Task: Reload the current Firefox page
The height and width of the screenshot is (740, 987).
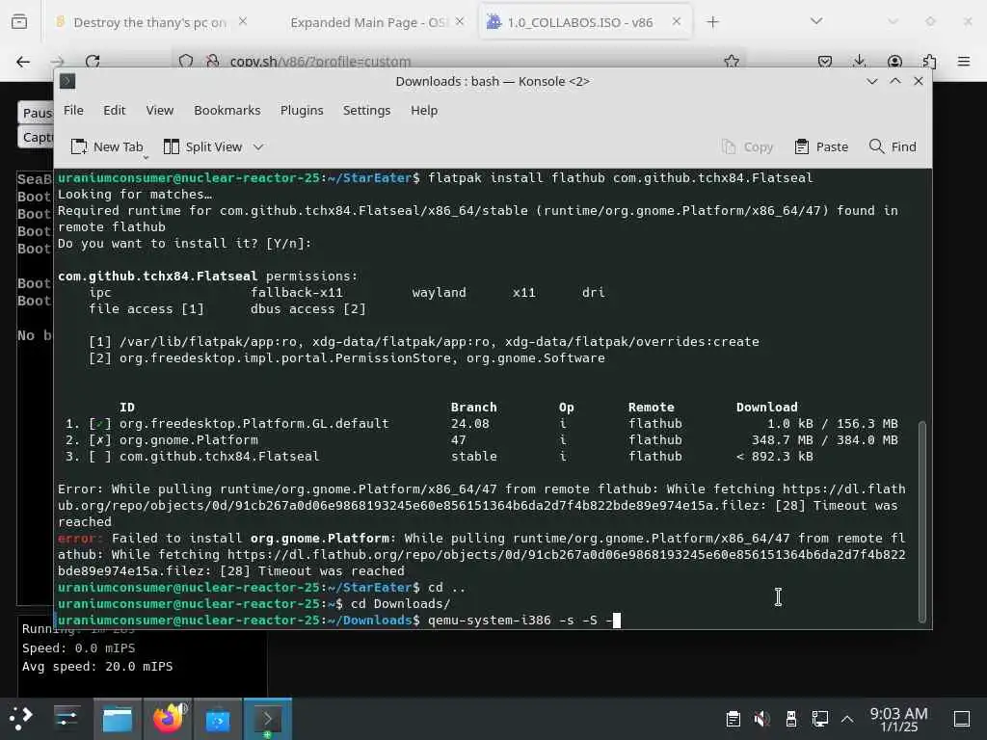Action: tap(93, 61)
